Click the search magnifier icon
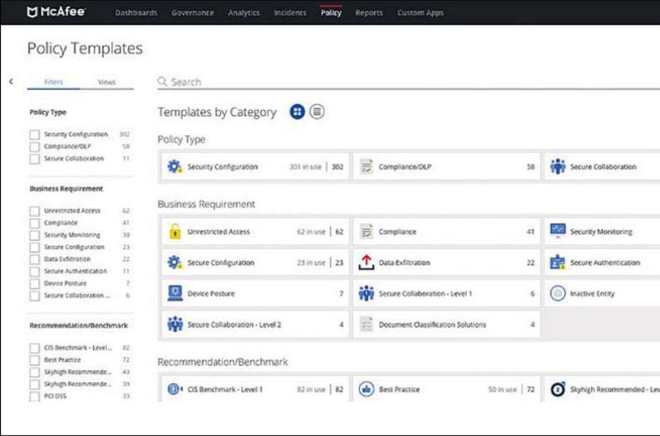The height and width of the screenshot is (436, 660). pyautogui.click(x=162, y=81)
